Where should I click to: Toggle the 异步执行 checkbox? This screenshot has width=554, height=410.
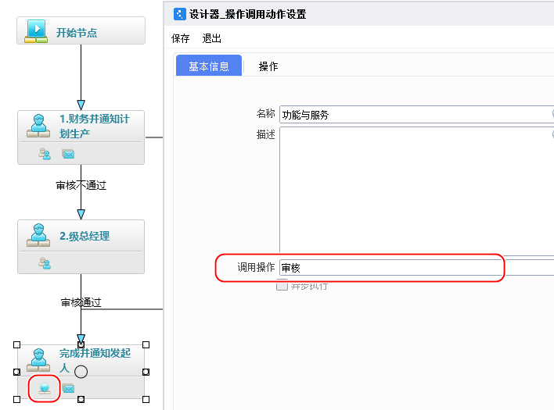282,286
